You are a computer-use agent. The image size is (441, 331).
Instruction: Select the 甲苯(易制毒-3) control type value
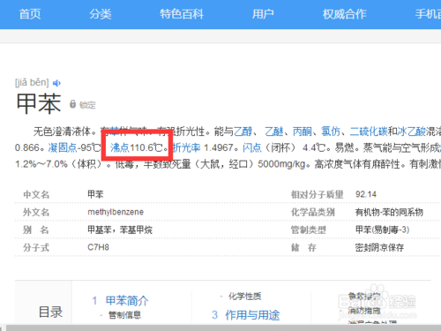(x=382, y=229)
